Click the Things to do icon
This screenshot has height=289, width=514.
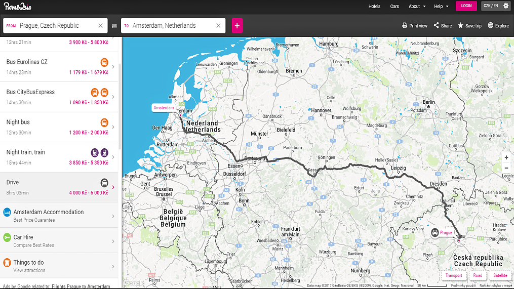tap(7, 263)
